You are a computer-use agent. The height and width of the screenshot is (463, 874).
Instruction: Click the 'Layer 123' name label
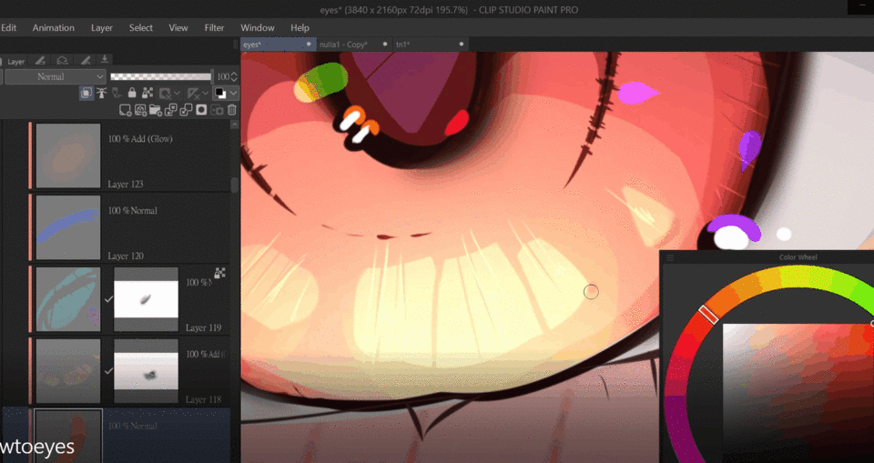click(126, 184)
